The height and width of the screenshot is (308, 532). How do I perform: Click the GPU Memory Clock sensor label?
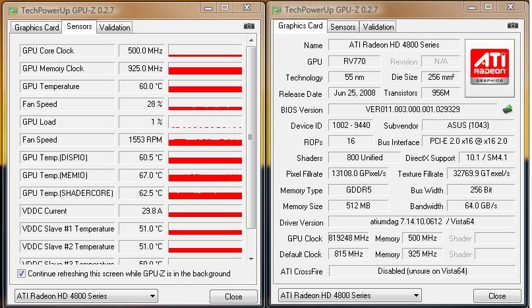pos(67,69)
